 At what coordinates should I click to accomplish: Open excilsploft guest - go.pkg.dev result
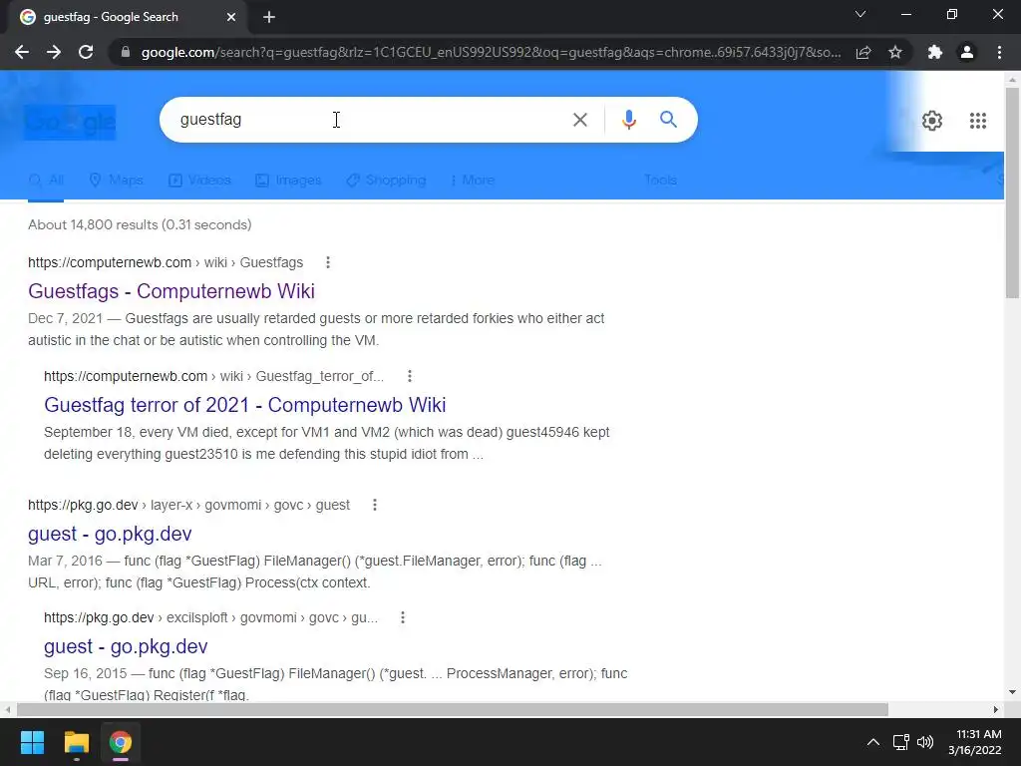click(x=126, y=646)
